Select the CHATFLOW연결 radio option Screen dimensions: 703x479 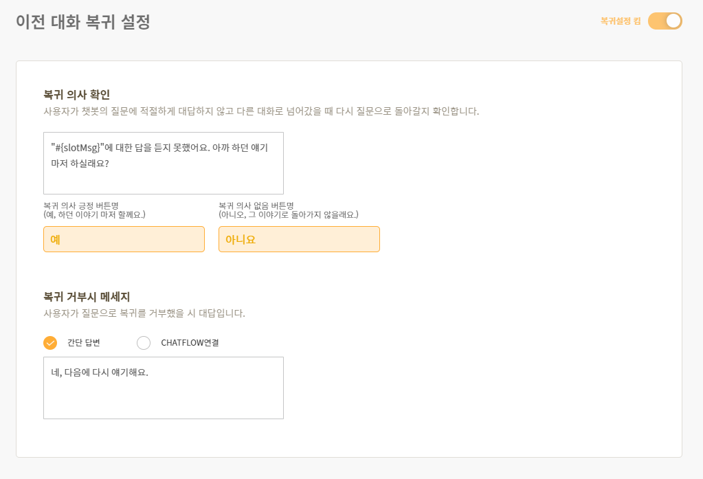(x=144, y=343)
